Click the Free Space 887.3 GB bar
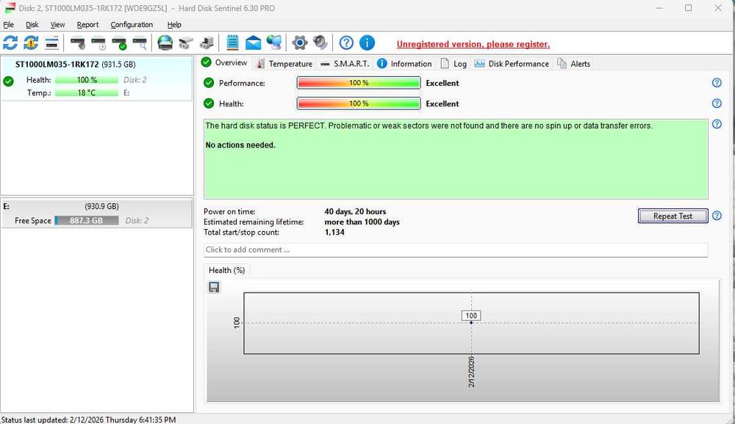 87,220
